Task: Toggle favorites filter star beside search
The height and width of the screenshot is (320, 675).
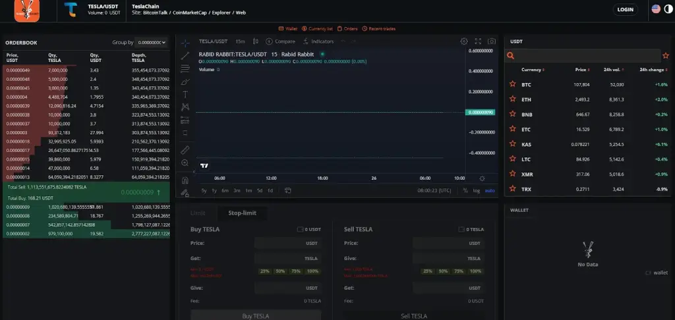Action: tap(666, 56)
